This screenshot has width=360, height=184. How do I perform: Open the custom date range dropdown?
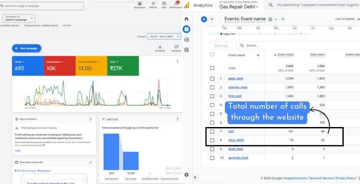tap(164, 36)
